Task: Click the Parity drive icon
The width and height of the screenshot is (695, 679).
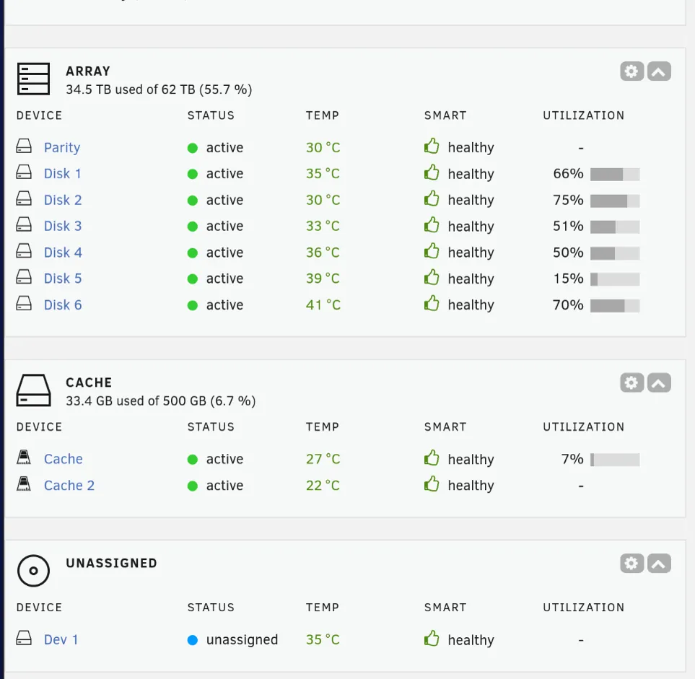Action: click(24, 146)
